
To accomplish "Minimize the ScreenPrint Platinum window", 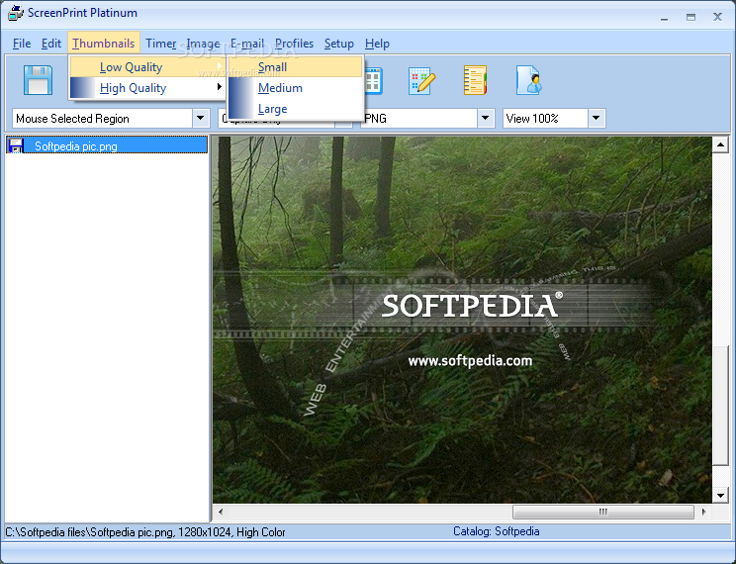I will click(x=664, y=18).
